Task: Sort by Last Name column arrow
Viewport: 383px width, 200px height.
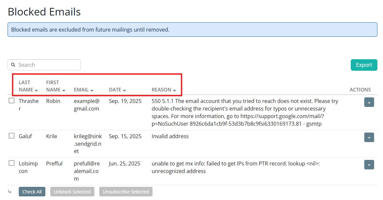Action: [x=36, y=90]
